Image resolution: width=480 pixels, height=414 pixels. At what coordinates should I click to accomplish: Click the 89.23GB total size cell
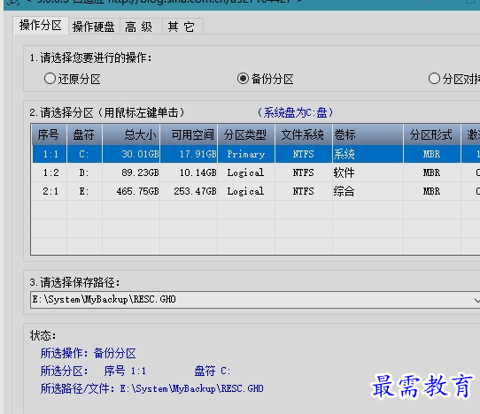point(131,172)
